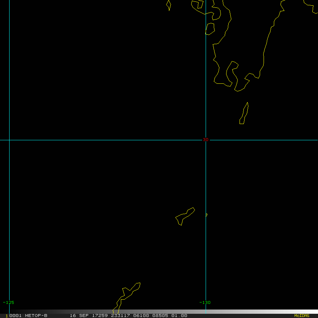Click the oval island outline crossing -130 line
The height and width of the screenshot is (318, 318).
pyautogui.click(x=210, y=29)
